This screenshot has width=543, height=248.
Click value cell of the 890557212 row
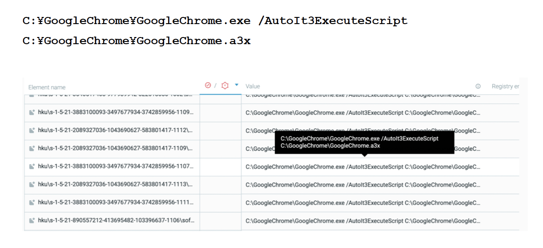[363, 221]
